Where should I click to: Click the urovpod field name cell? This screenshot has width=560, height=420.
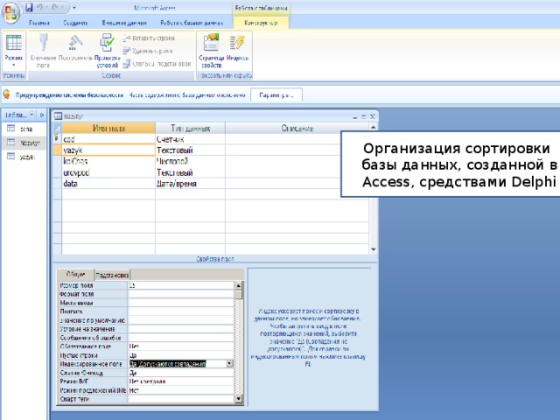click(108, 172)
